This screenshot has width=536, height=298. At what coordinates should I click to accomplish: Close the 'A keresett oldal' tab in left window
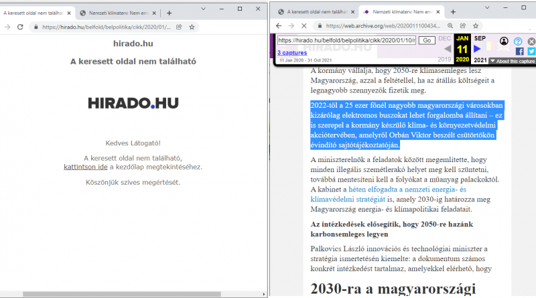click(69, 13)
